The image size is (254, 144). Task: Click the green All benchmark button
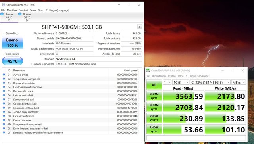pos(154,85)
